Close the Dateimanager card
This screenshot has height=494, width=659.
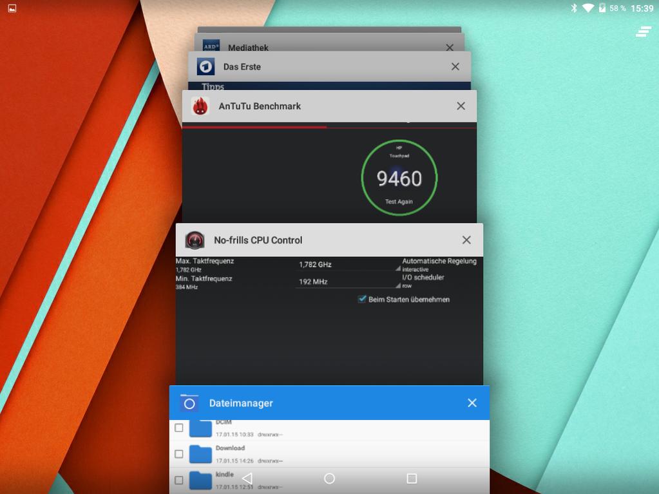point(472,403)
